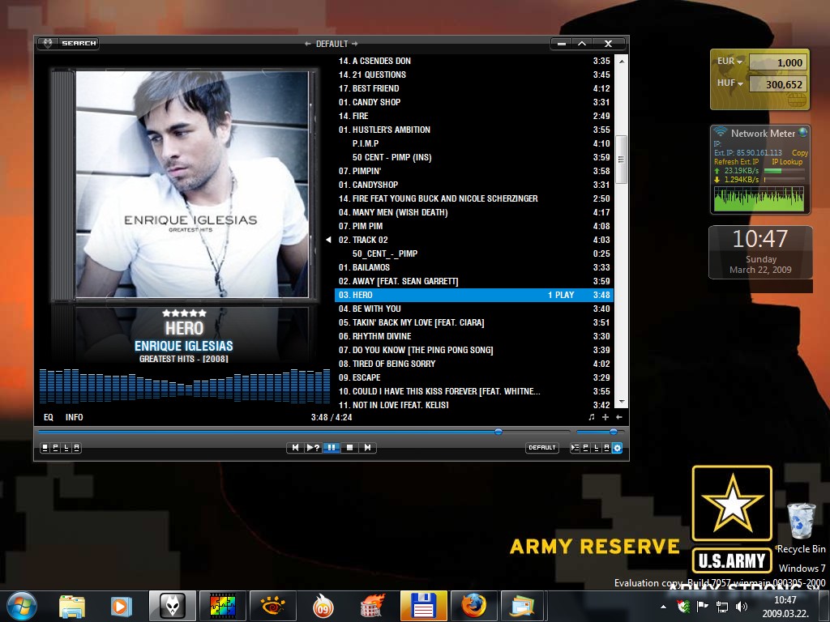Image resolution: width=830 pixels, height=622 pixels.
Task: Stop playback with the square button
Action: (x=349, y=447)
